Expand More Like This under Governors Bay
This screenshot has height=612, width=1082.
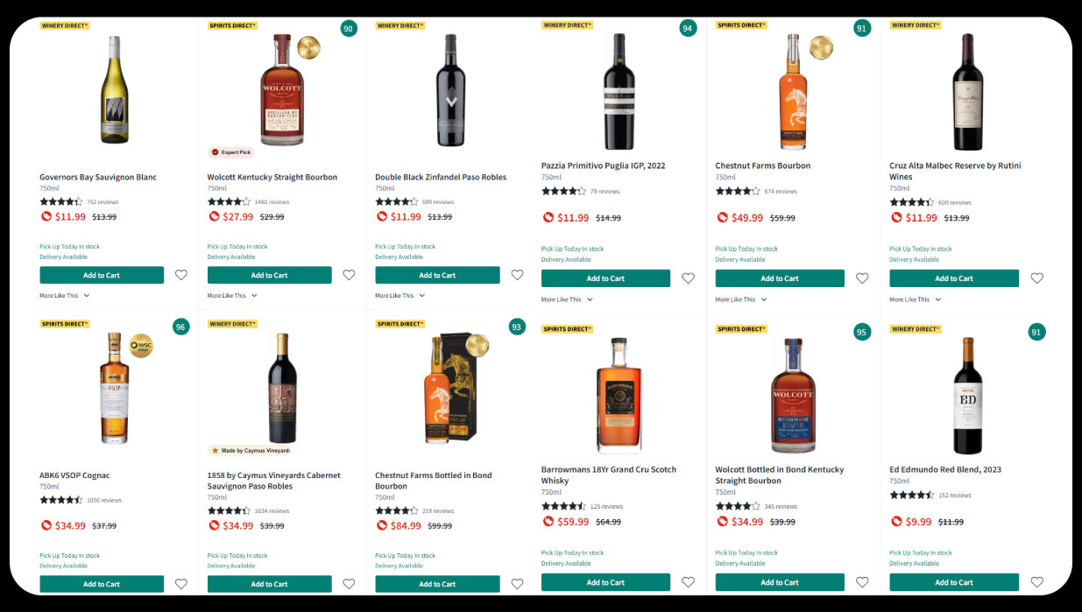tap(64, 296)
